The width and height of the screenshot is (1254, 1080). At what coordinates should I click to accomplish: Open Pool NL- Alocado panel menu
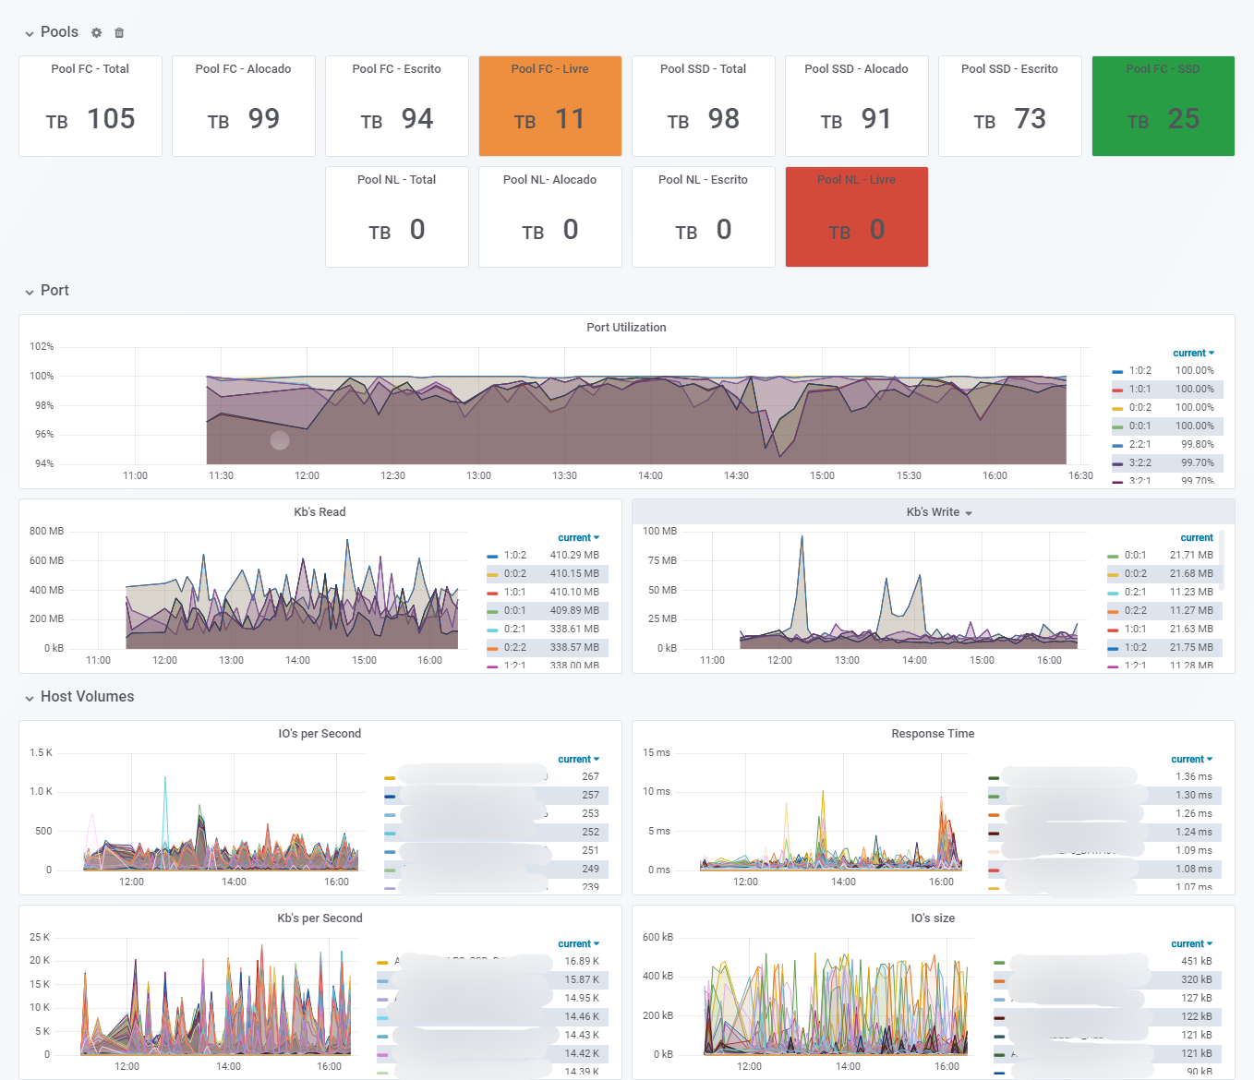coord(549,180)
